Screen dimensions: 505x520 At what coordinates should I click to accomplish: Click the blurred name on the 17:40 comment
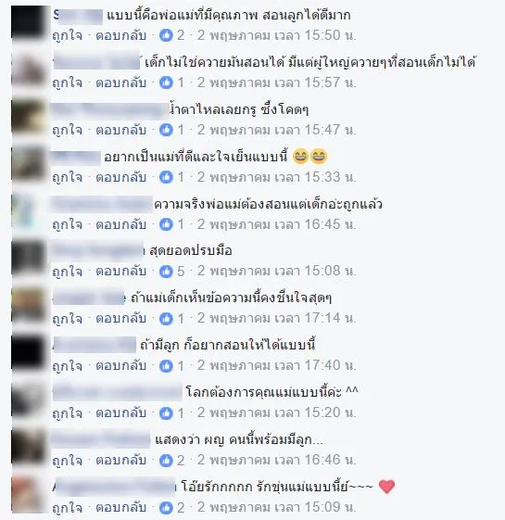pyautogui.click(x=95, y=345)
